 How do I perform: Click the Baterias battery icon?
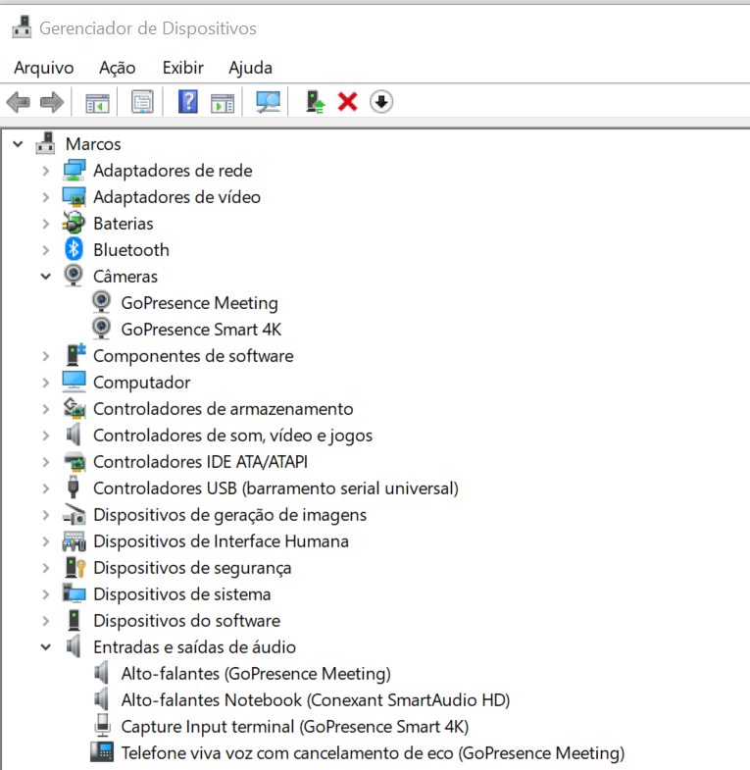(74, 223)
